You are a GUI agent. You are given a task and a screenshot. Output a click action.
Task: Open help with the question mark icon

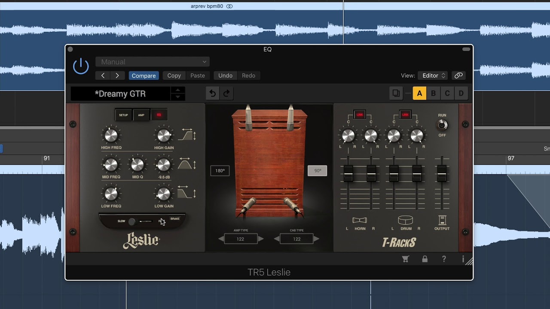[444, 259]
